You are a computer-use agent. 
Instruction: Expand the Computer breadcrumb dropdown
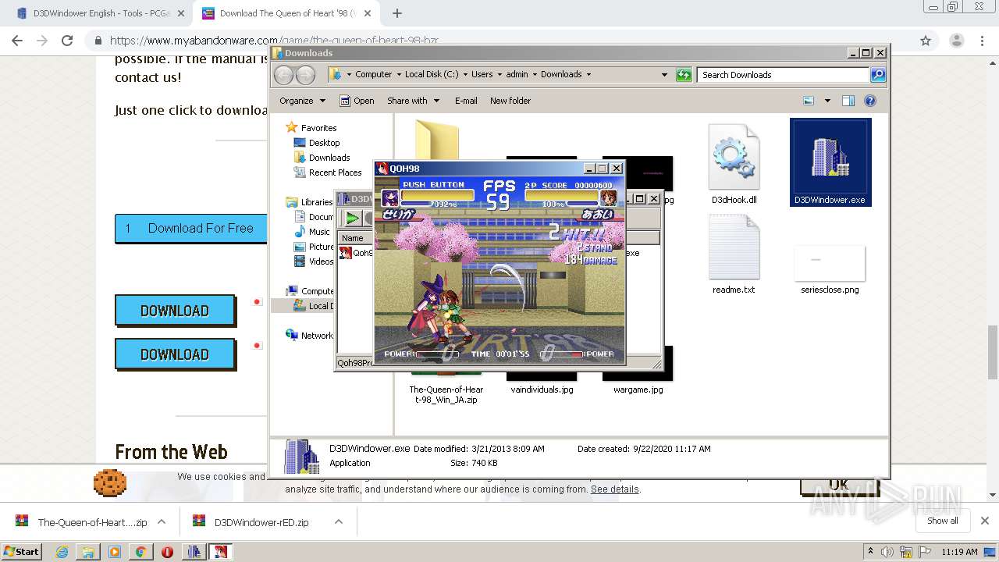[397, 75]
